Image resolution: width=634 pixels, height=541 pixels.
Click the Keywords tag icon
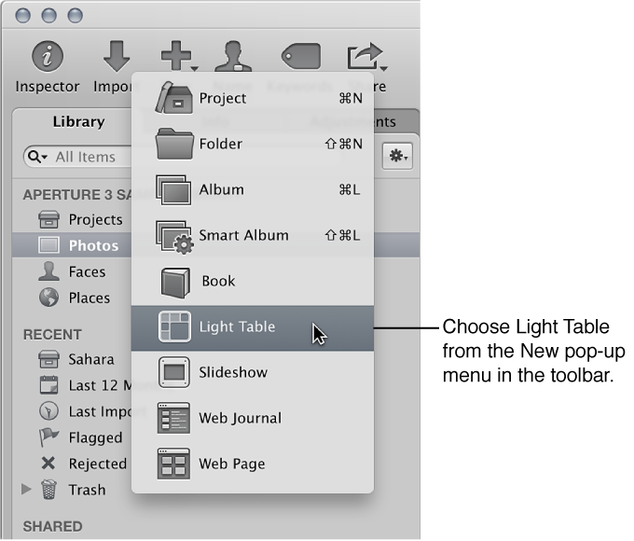click(x=301, y=56)
